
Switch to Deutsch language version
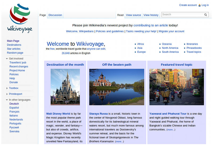click(14, 104)
